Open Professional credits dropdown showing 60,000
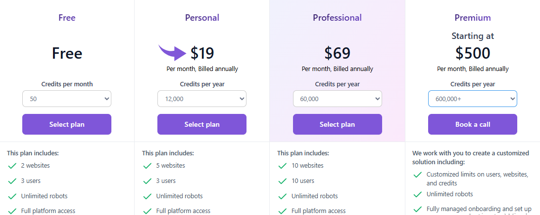540x215 pixels. tap(337, 99)
